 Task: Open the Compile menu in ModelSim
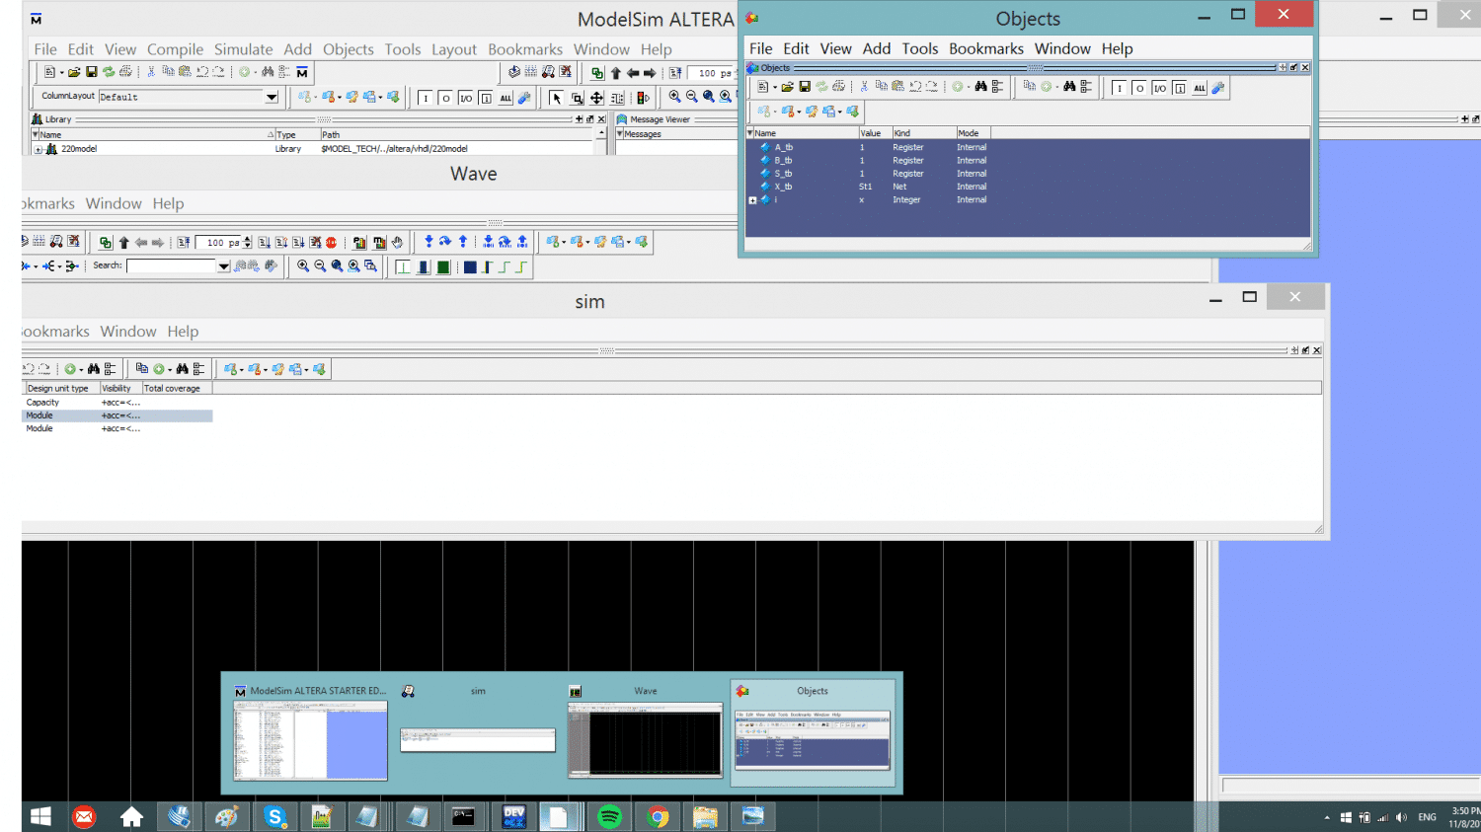click(x=175, y=49)
